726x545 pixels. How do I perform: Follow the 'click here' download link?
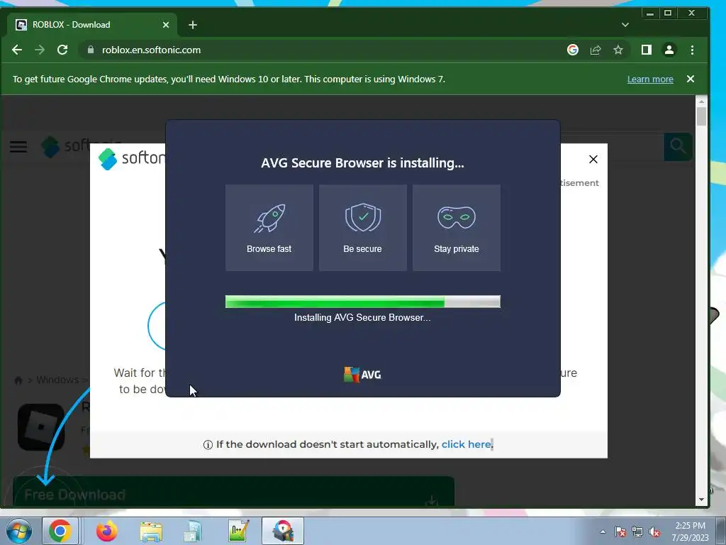[466, 444]
